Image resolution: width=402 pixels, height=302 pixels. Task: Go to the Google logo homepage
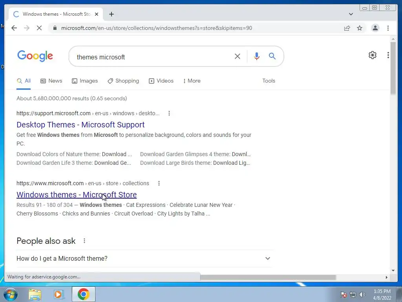click(x=35, y=56)
